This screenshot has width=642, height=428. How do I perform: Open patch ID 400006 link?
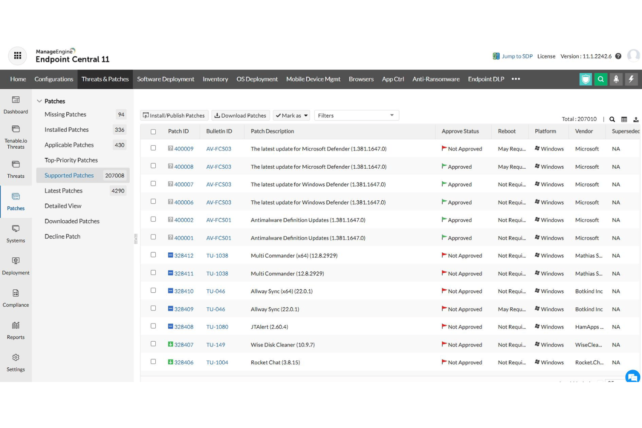184,202
